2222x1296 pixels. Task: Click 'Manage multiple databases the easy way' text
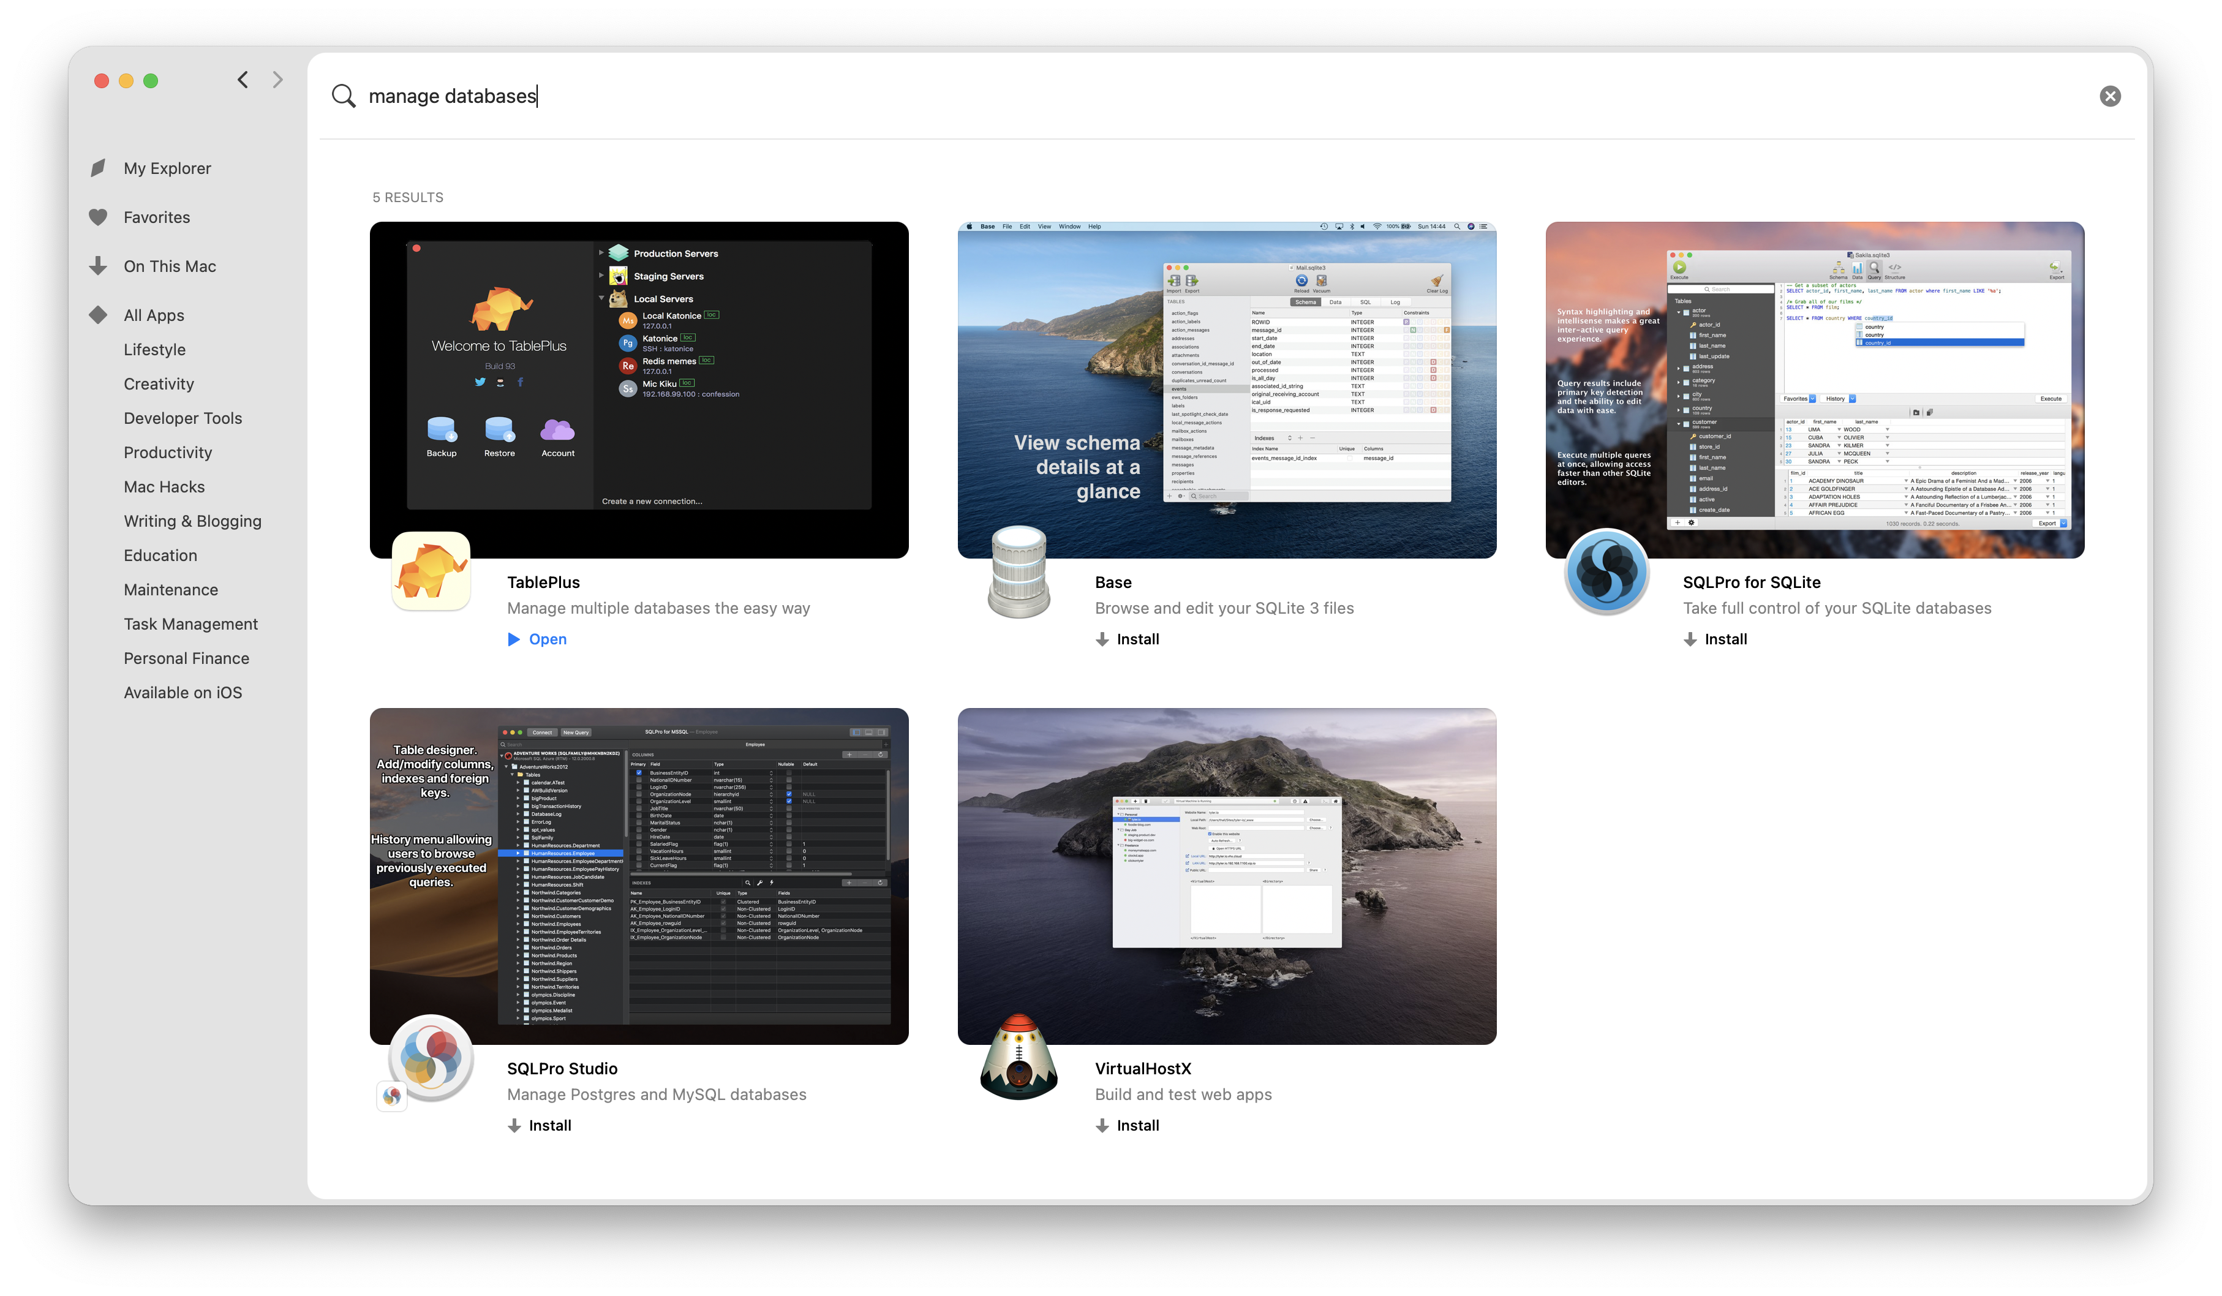tap(658, 608)
